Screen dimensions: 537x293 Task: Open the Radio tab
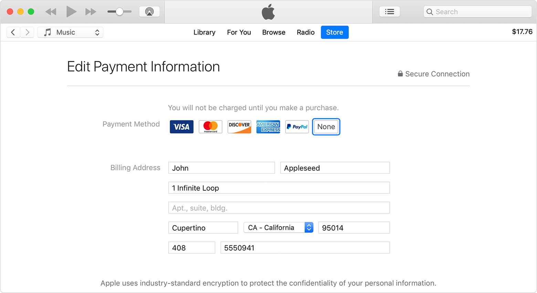point(306,32)
